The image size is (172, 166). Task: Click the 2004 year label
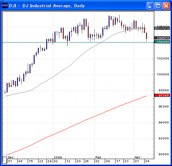click(x=58, y=157)
